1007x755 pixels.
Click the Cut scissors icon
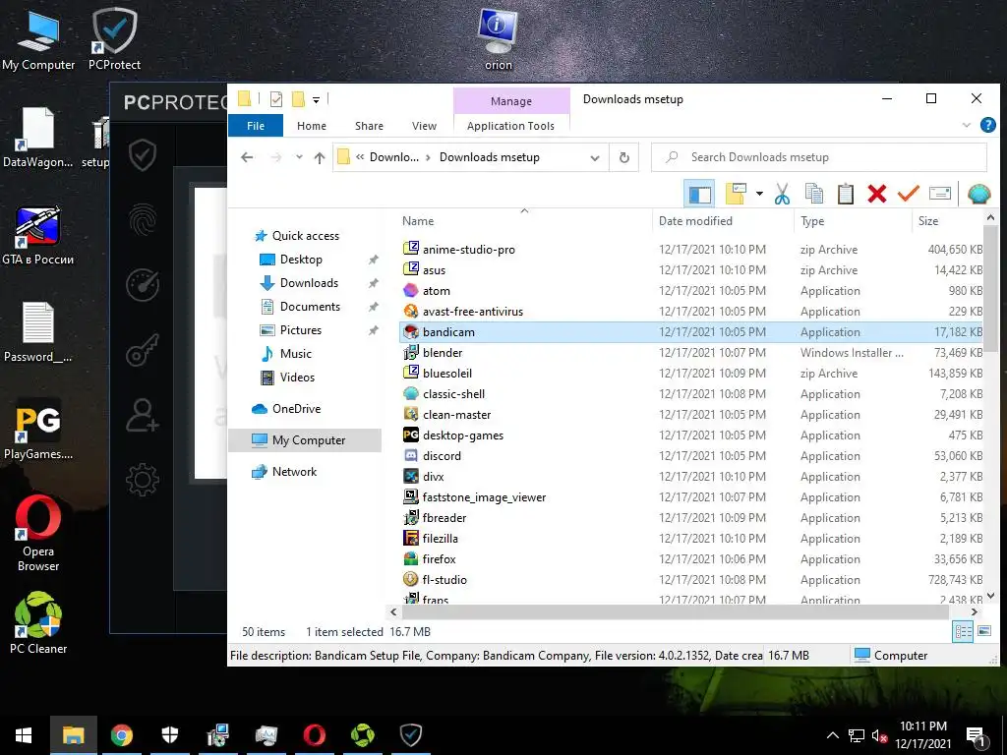pos(782,194)
